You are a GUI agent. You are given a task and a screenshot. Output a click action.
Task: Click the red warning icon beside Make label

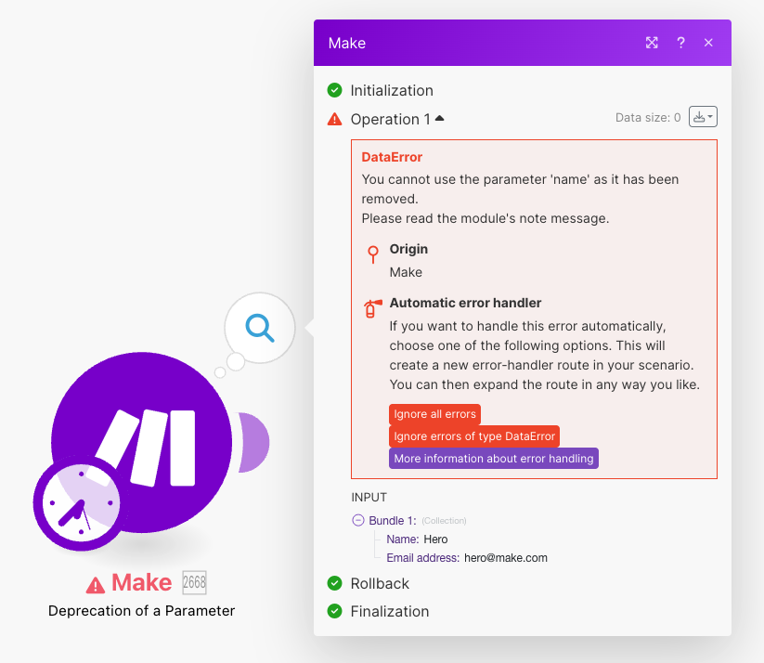pyautogui.click(x=95, y=584)
